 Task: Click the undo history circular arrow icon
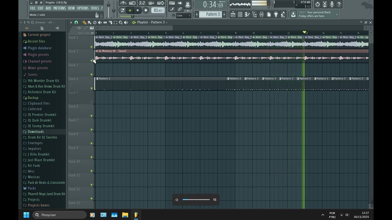pos(318,4)
